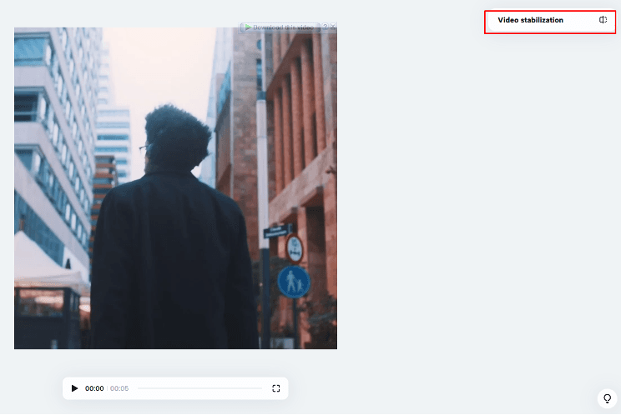Click the green arrow on download bar
Viewport: 621px width, 415px height.
247,27
